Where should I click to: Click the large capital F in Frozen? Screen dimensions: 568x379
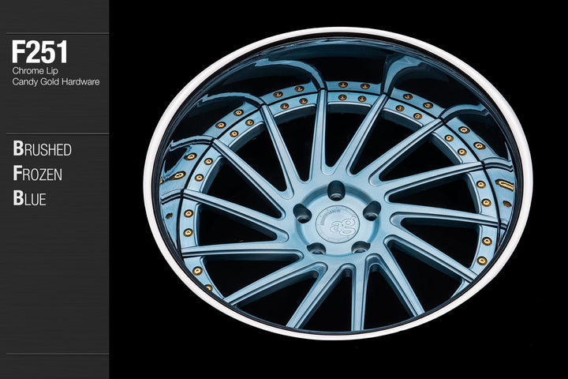coord(17,174)
